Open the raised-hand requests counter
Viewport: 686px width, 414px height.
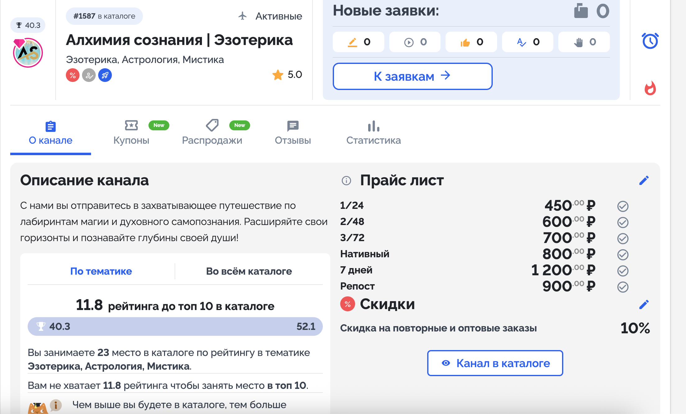coord(584,42)
